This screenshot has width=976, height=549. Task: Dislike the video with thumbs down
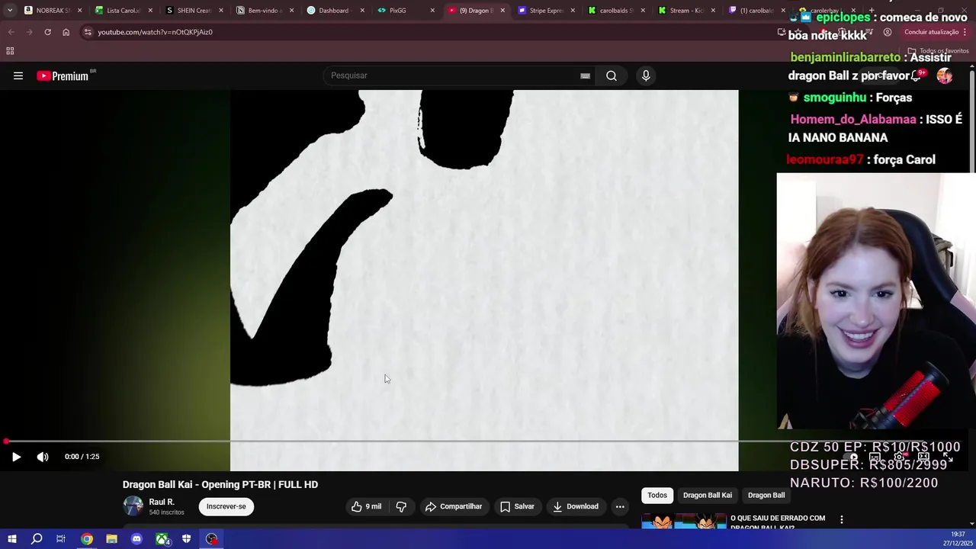[x=401, y=506]
